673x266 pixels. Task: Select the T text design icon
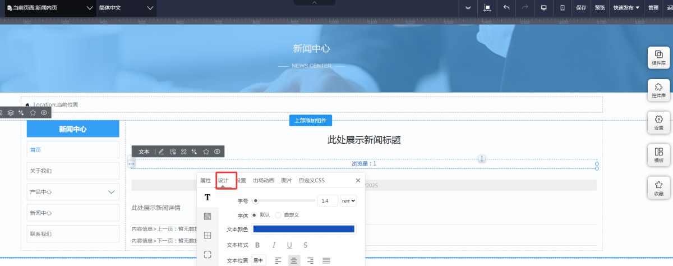pos(208,198)
